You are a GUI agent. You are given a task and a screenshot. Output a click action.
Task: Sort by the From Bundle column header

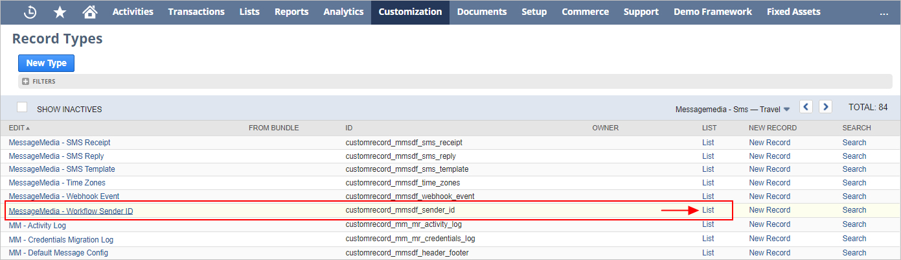(273, 128)
